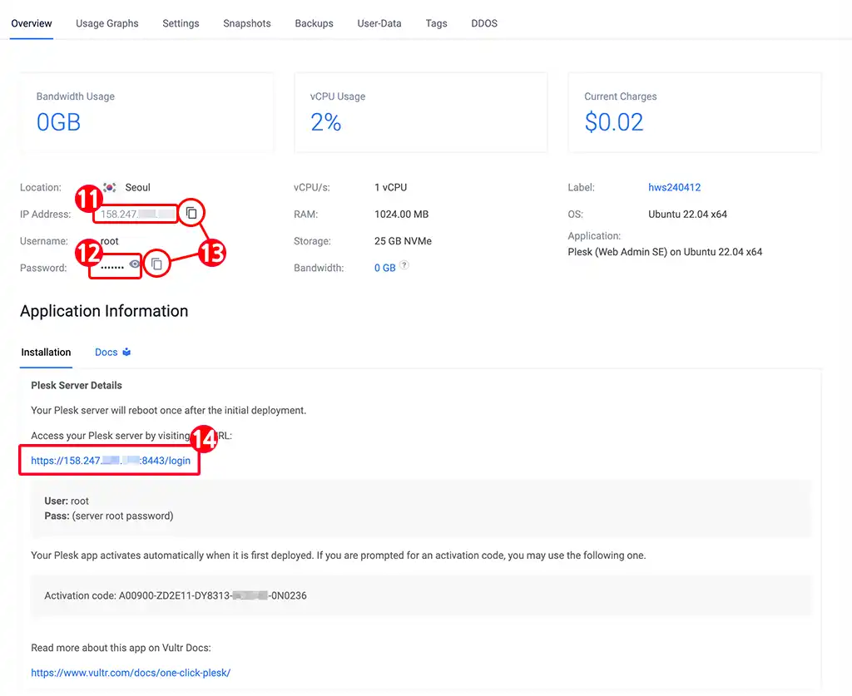Viewport: 852px width, 696px height.
Task: Click the hws240412 label link
Action: point(674,187)
